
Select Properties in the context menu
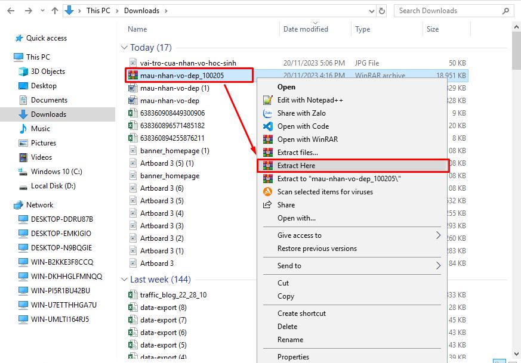[293, 357]
